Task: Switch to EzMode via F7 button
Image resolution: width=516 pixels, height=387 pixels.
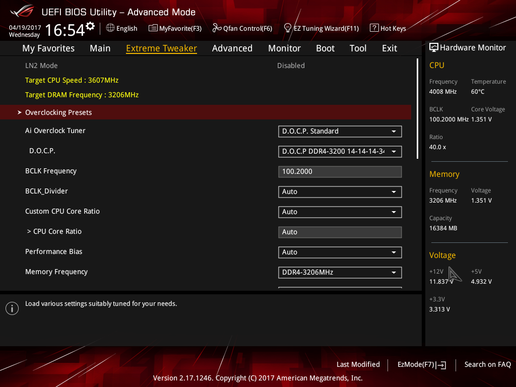Action: click(x=421, y=364)
